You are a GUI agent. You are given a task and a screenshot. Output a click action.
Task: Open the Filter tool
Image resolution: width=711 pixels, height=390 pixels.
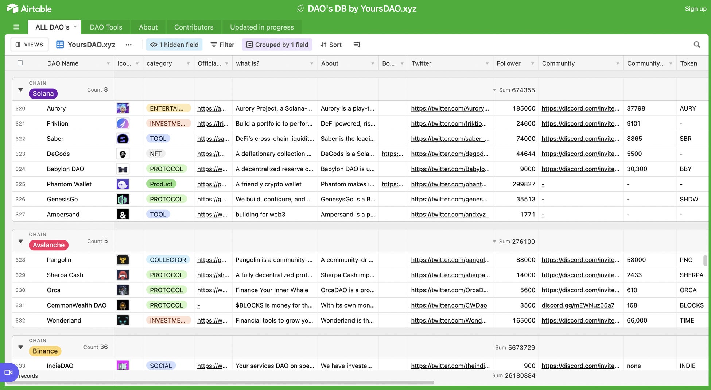click(222, 45)
